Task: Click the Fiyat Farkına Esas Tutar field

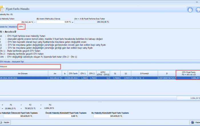Action: (x=92, y=22)
